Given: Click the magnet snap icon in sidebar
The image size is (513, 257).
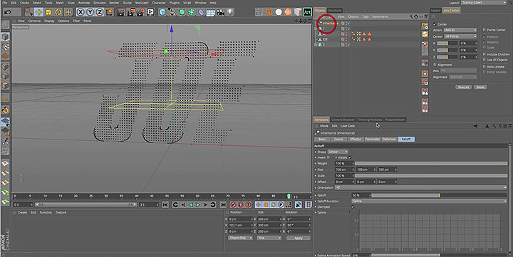Looking at the screenshot, I should 5,110.
